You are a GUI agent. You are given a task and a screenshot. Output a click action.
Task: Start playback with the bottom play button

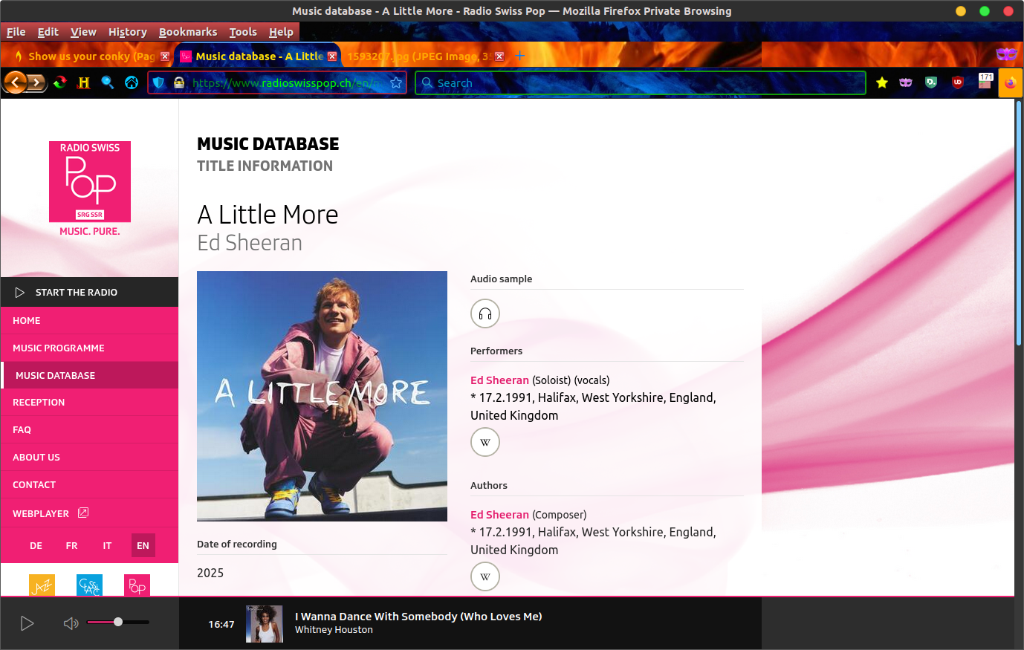27,623
